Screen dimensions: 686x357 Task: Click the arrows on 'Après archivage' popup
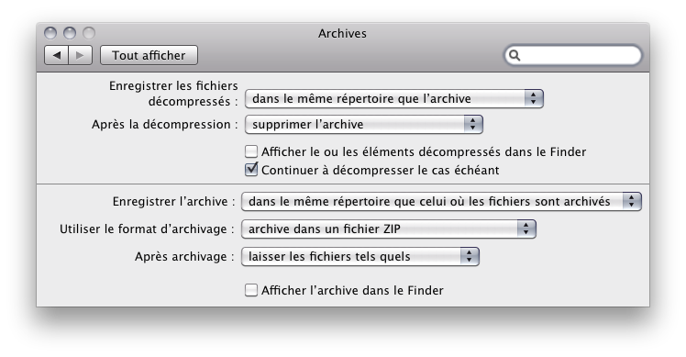click(x=470, y=257)
